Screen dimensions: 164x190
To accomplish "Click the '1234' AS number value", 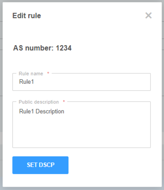I will click(x=64, y=48).
